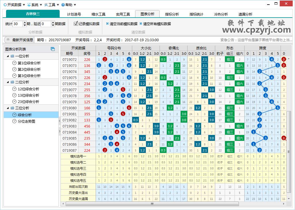Click the 帮助 question mark icon
Image resolution: width=295 pixels, height=210 pixels.
coord(63,5)
